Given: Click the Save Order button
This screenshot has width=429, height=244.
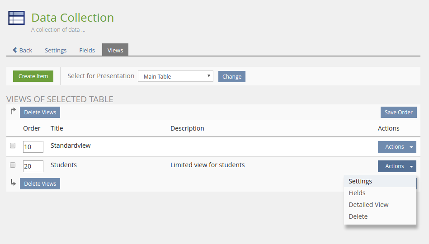Looking at the screenshot, I should 398,113.
